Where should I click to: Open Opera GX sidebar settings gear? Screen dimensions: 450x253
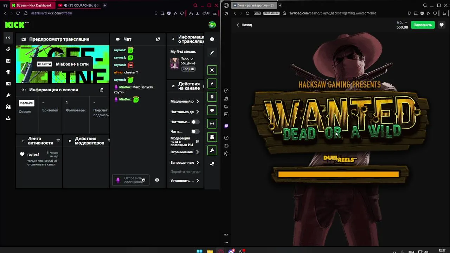point(226,154)
